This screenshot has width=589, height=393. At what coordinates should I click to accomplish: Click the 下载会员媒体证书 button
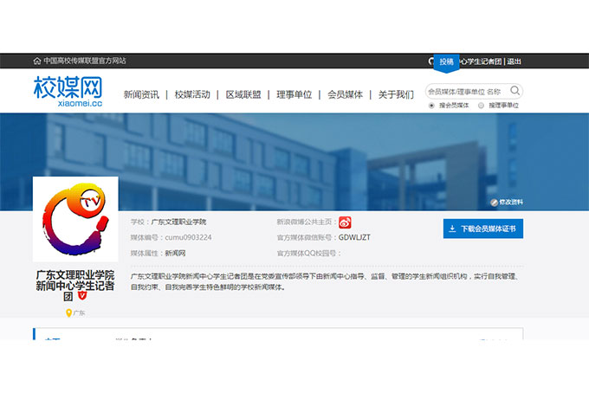(x=482, y=229)
